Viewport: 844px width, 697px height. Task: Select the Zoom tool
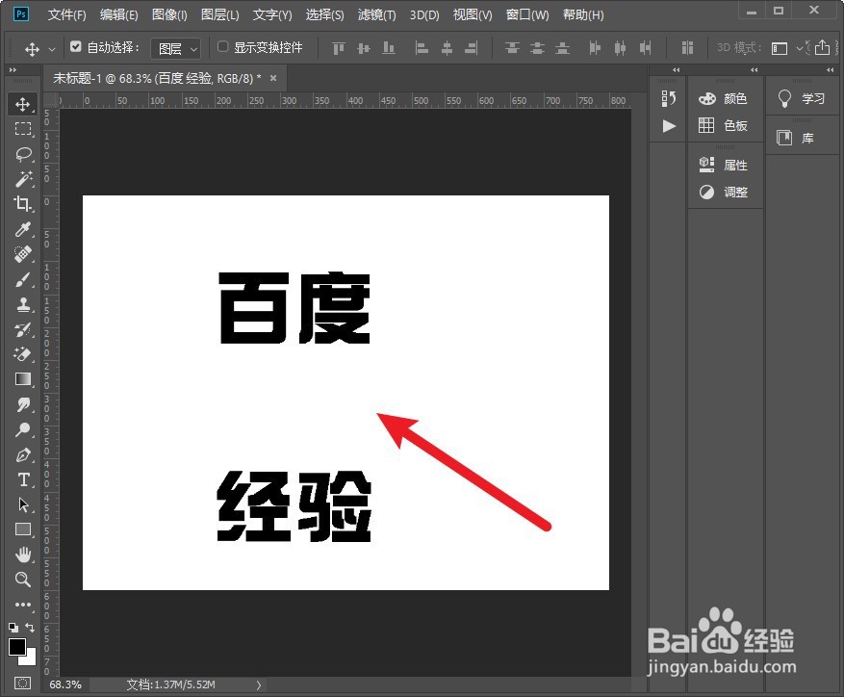(x=22, y=580)
